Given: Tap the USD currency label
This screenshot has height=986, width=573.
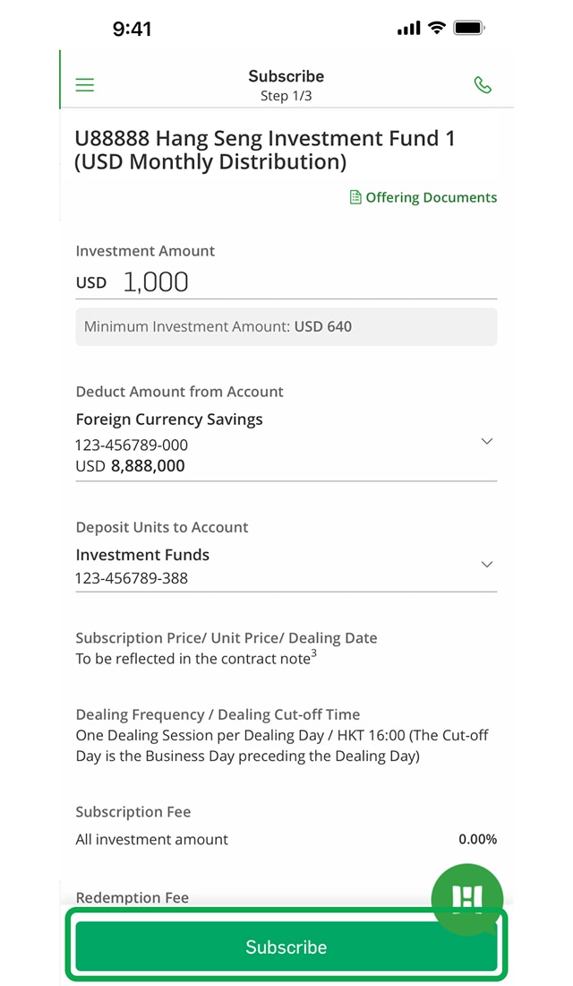Looking at the screenshot, I should click(x=90, y=283).
